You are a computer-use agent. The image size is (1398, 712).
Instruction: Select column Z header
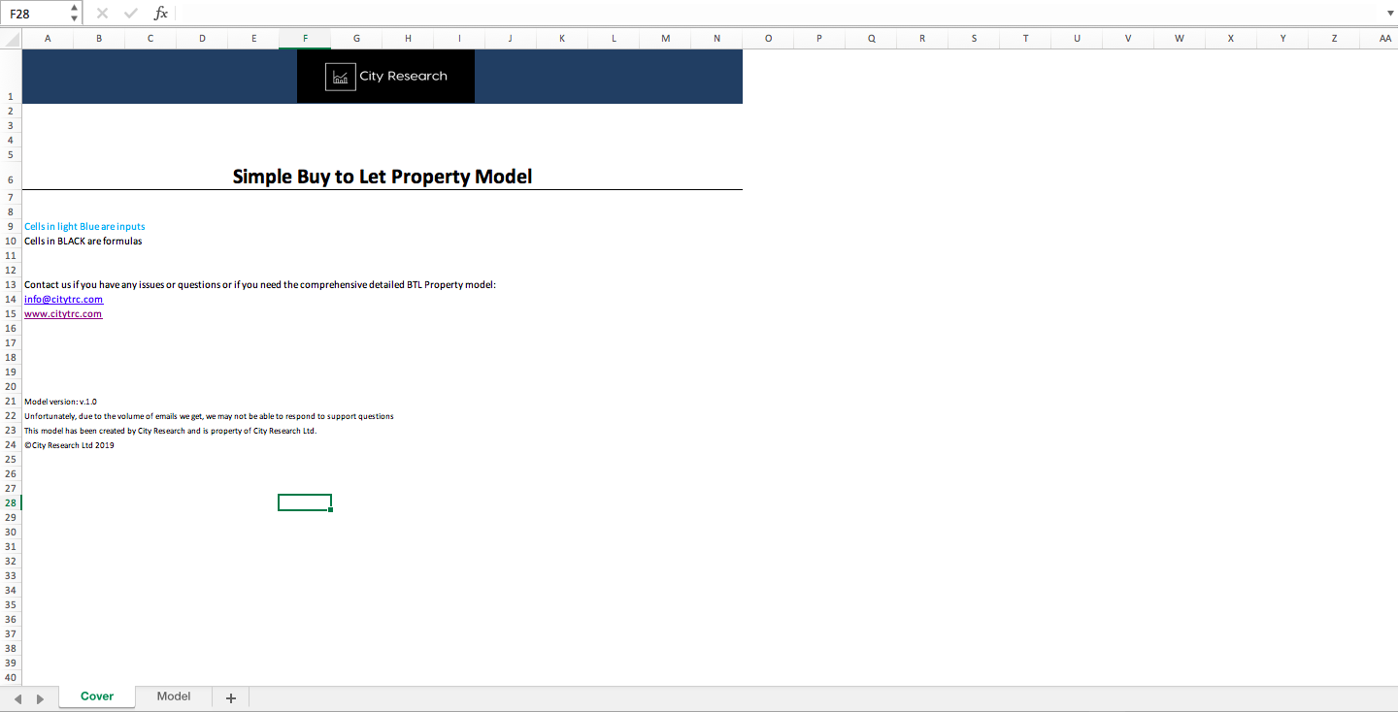pos(1334,39)
